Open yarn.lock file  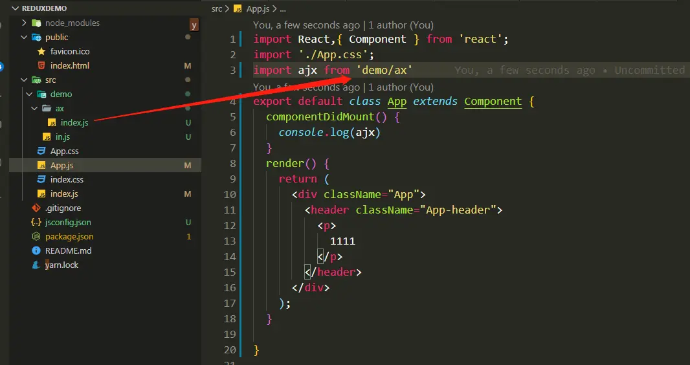(61, 265)
